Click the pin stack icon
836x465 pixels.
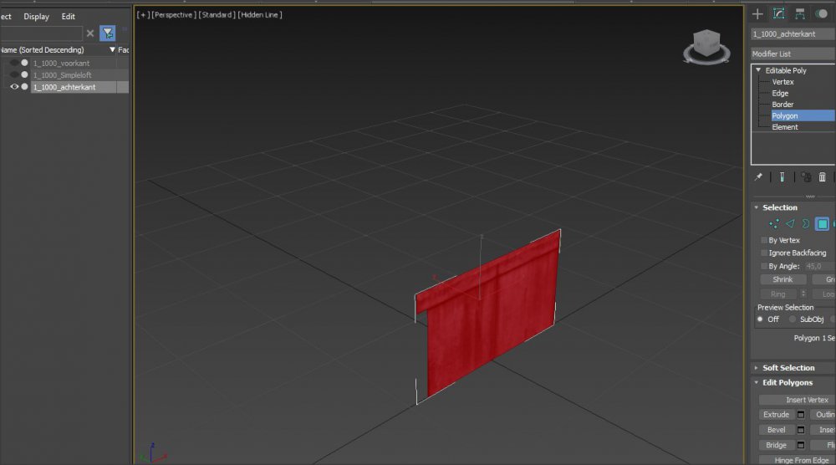click(758, 177)
